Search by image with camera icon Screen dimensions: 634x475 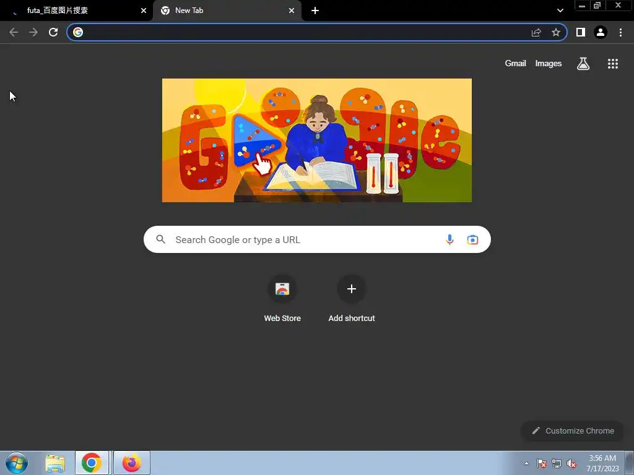472,239
